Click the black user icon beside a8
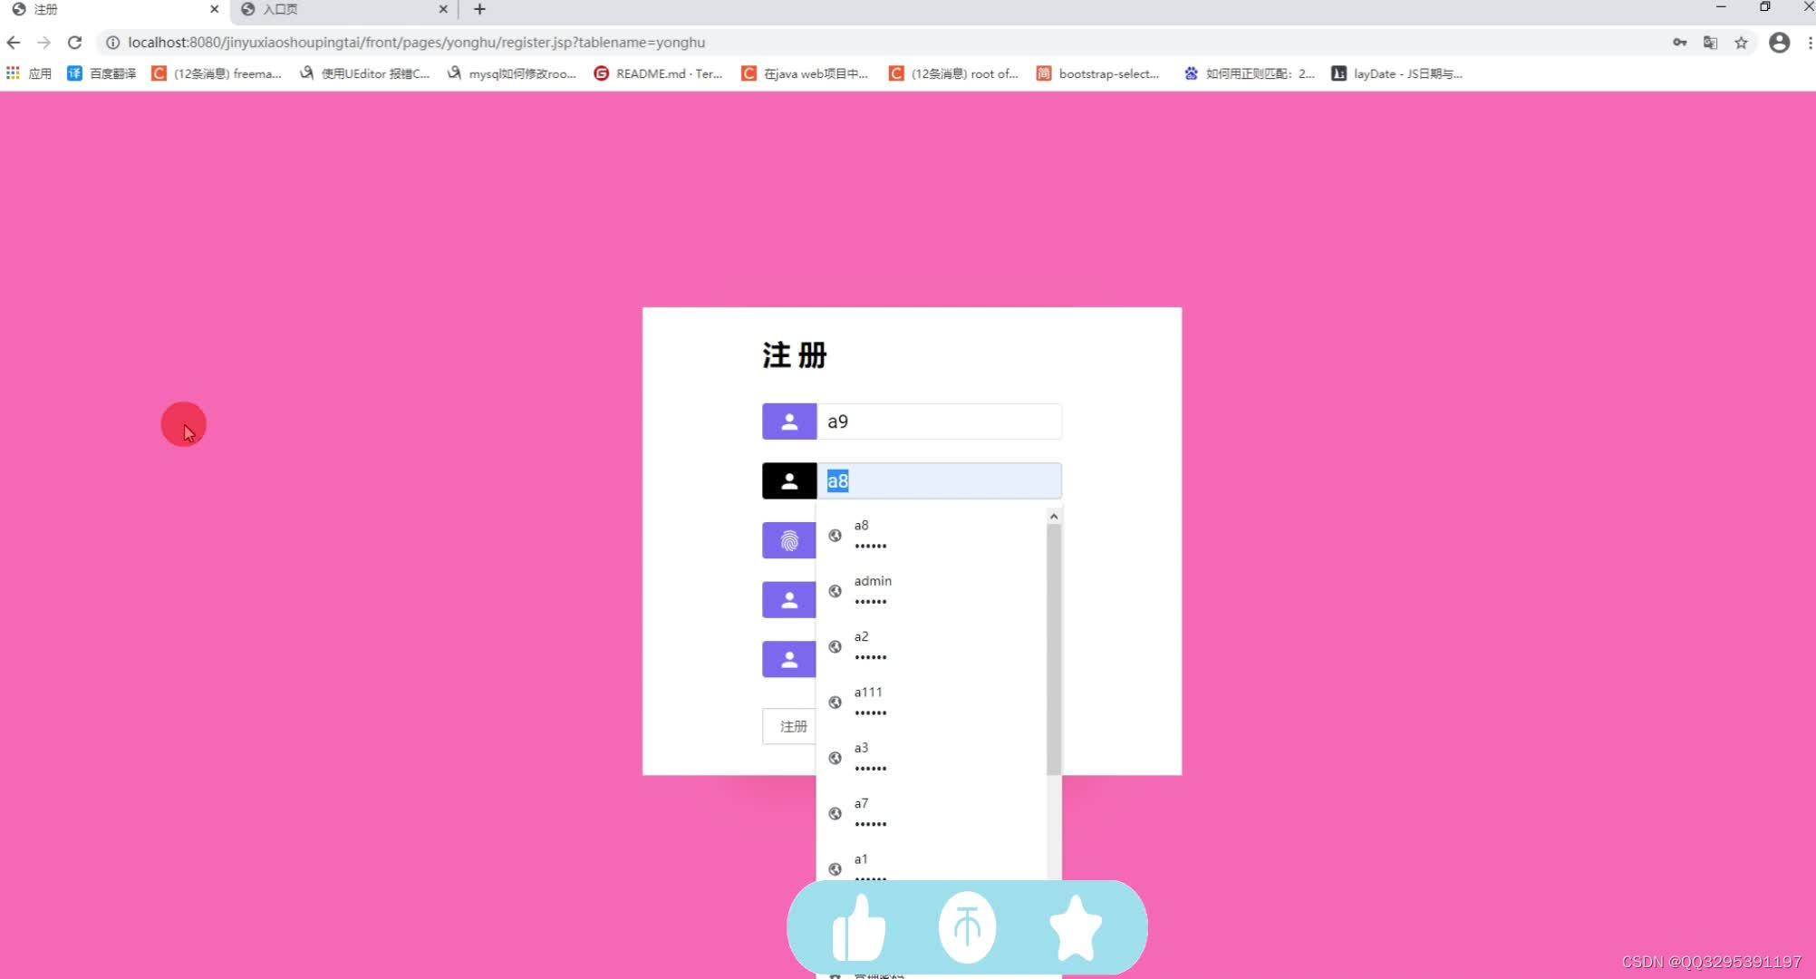Viewport: 1816px width, 979px height. click(x=789, y=480)
